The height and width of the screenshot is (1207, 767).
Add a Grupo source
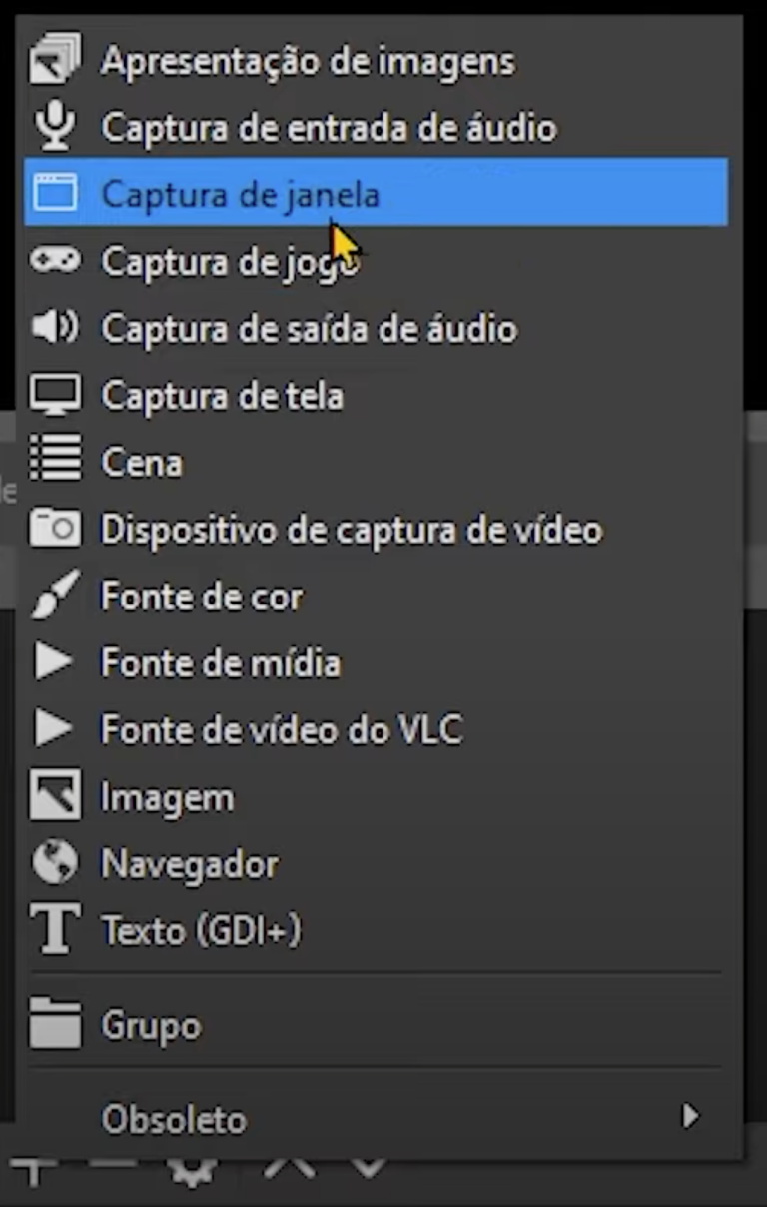pyautogui.click(x=151, y=1025)
